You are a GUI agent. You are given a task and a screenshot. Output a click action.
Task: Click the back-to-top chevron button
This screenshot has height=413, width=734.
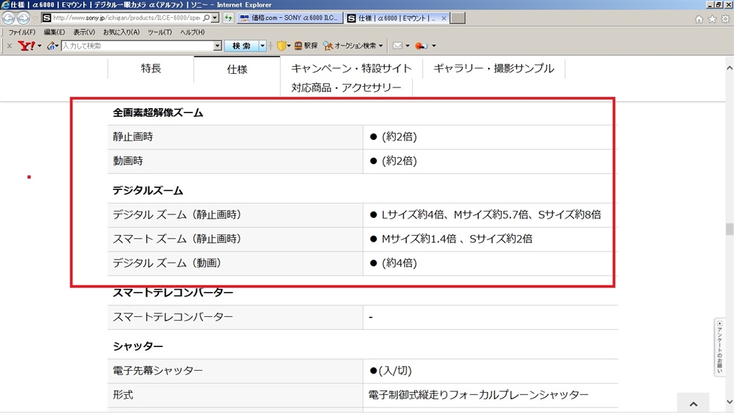point(693,404)
